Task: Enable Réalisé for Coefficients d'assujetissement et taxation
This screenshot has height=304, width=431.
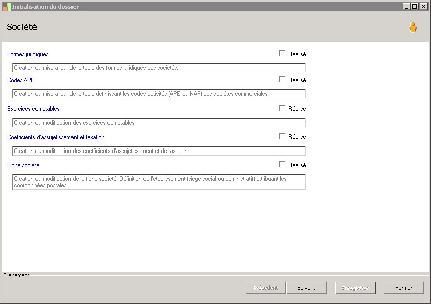Action: 282,136
